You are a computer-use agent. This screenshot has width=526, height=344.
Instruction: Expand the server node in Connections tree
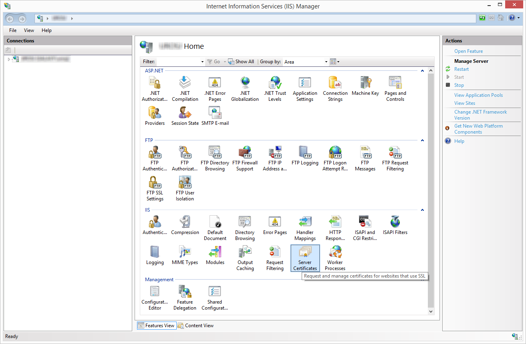[9, 59]
